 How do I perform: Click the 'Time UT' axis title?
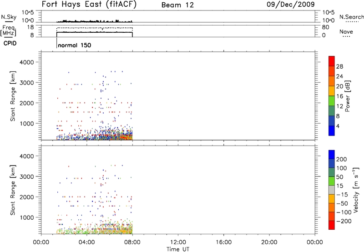(178, 249)
